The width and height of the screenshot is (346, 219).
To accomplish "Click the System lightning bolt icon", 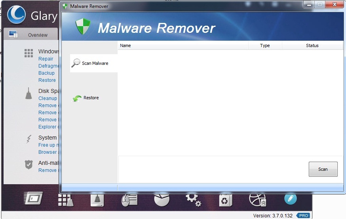I will coord(29,139).
